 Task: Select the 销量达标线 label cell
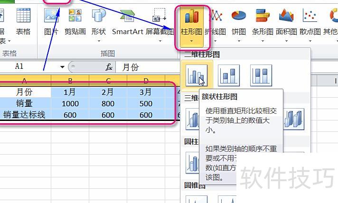[x=25, y=115]
